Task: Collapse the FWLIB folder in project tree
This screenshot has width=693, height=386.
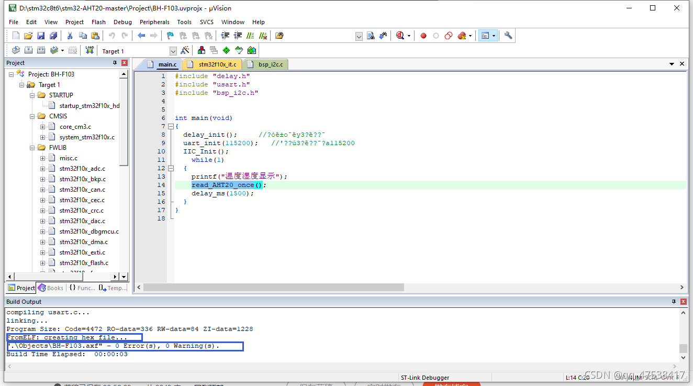Action: (x=32, y=148)
